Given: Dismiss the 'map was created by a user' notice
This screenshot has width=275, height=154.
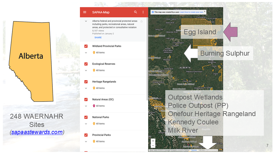Looking at the screenshot, I should coord(205,12).
